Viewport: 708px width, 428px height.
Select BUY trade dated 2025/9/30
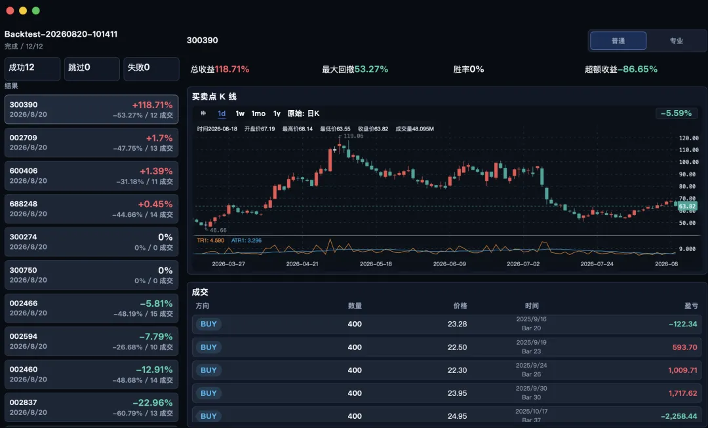[446, 393]
